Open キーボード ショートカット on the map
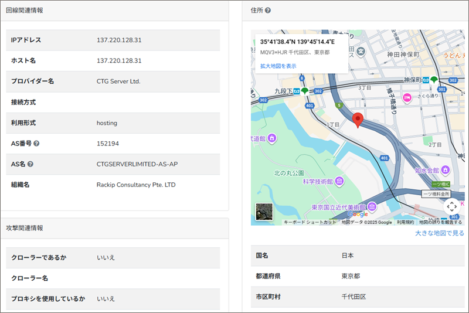This screenshot has width=469, height=313. [310, 222]
